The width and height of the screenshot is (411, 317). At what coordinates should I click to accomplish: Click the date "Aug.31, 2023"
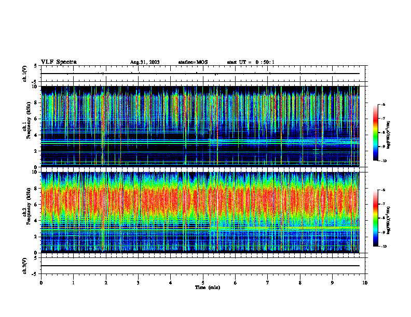[145, 62]
